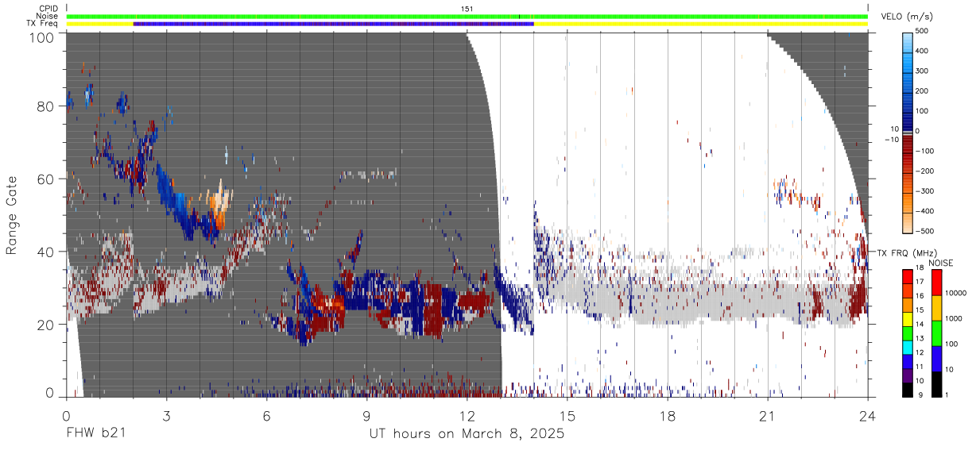Select the 9 tick on TX FRQ scale

click(x=922, y=396)
